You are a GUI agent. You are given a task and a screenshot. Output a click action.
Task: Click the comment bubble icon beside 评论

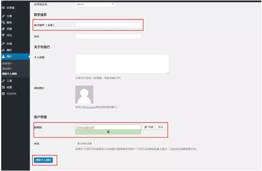coord(3,35)
